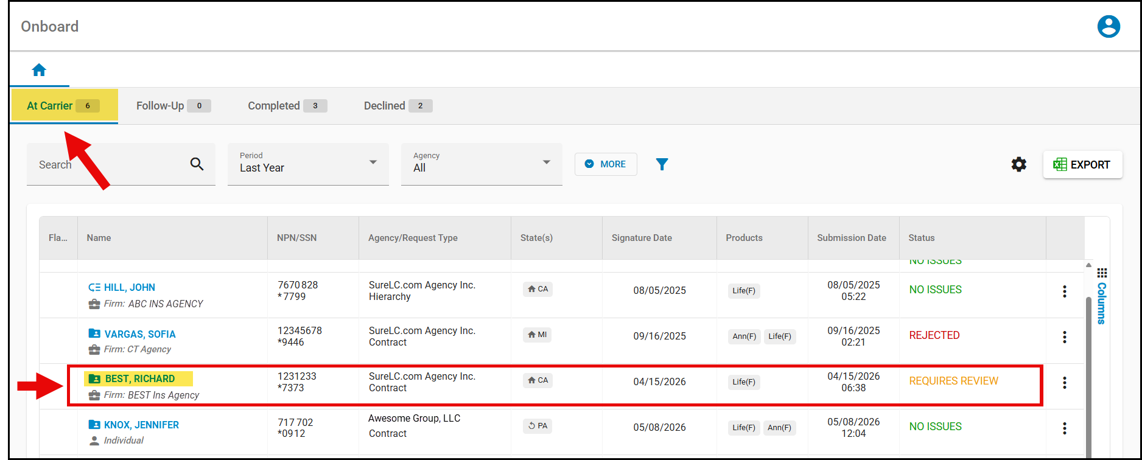Screen dimensions: 1142x460
Task: Open row actions menu for HILL, JOHN
Action: click(x=1064, y=291)
